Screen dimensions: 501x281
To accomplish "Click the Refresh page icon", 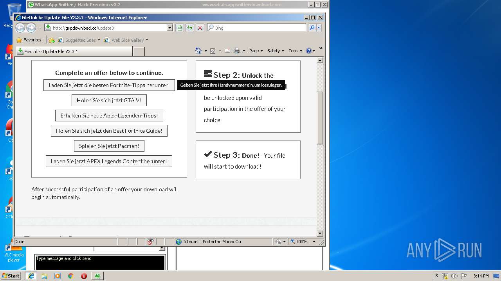I will click(x=190, y=28).
